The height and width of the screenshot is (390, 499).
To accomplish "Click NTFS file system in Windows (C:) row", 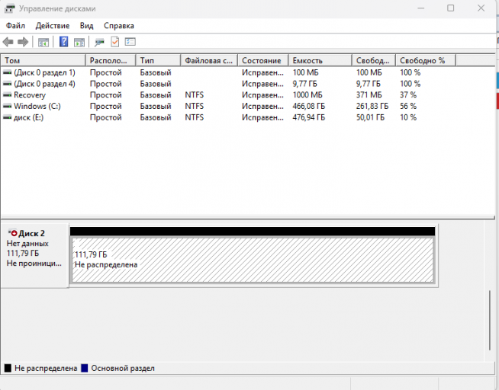I will pyautogui.click(x=194, y=106).
